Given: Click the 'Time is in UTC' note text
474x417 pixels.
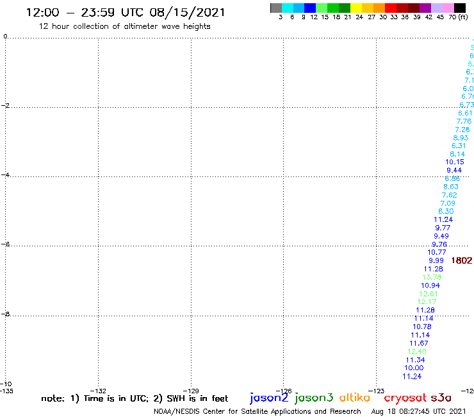Looking at the screenshot, I should (x=116, y=398).
